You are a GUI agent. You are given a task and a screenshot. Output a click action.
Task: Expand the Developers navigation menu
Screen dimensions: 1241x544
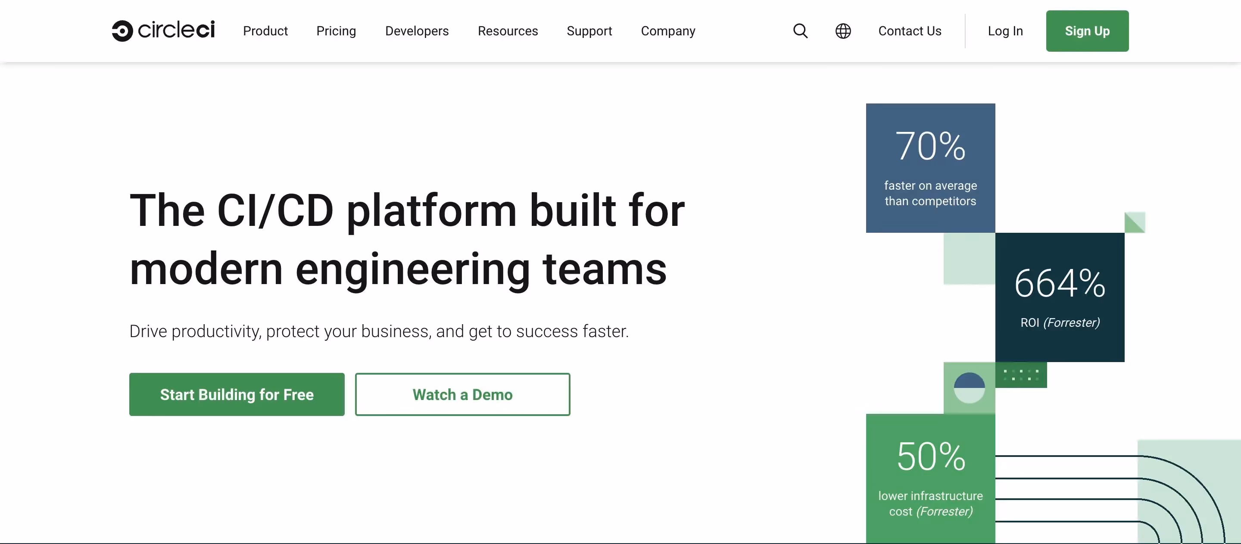(x=417, y=31)
